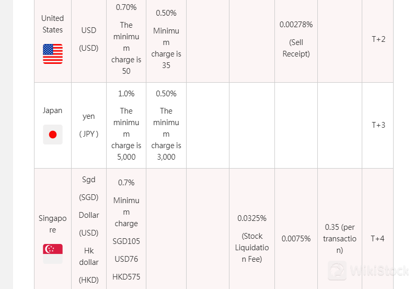Screen dimensions: 414x289
Task: Click the 0.50% minimum charge 3,000 cell
Action: click(x=166, y=126)
